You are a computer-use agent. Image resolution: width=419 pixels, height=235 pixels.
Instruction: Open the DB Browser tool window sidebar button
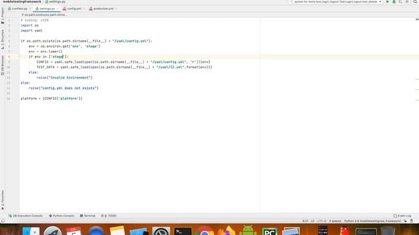point(3,65)
